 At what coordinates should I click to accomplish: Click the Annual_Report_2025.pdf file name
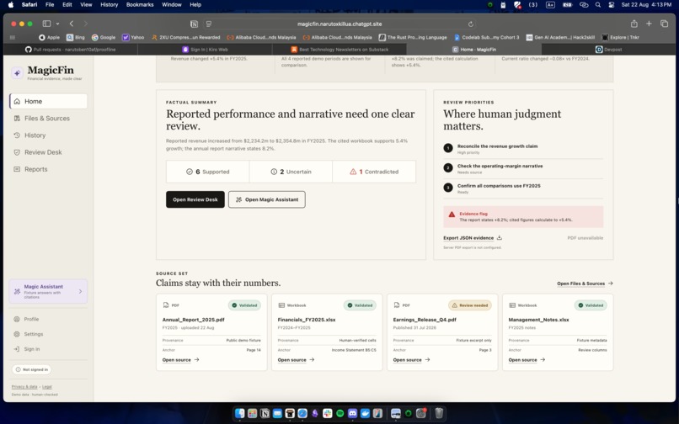193,320
